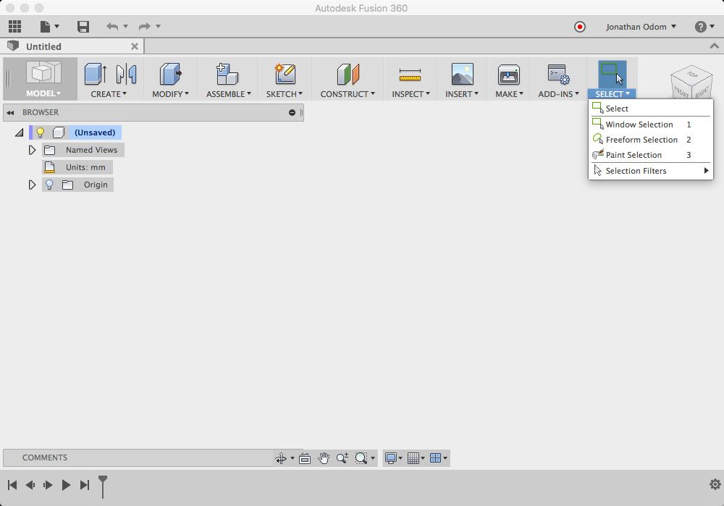Image resolution: width=724 pixels, height=506 pixels.
Task: Toggle visibility bulb of Unsaved component
Action: pyautogui.click(x=40, y=132)
